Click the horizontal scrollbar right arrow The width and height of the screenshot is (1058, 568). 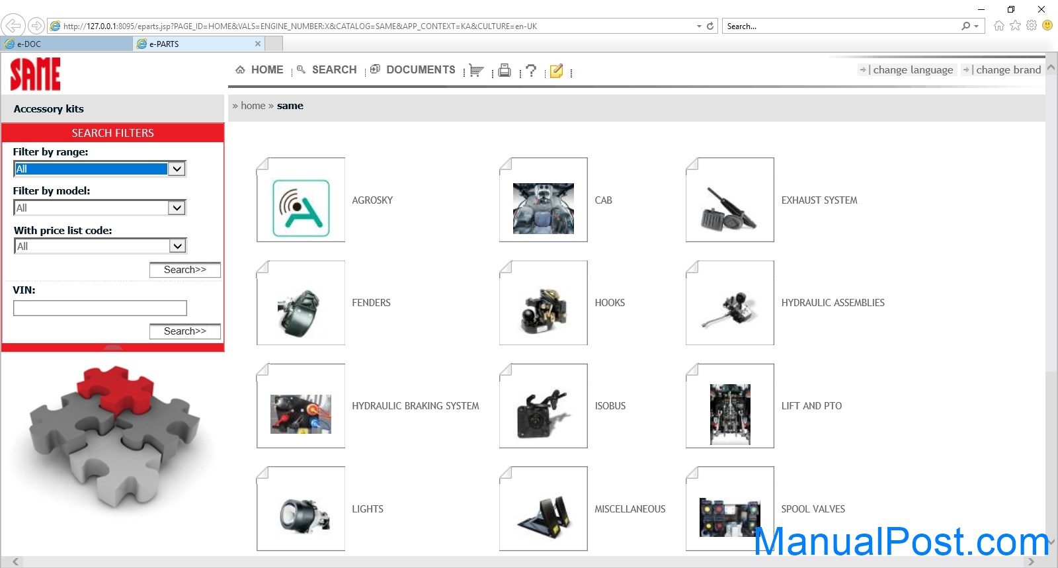click(1030, 562)
